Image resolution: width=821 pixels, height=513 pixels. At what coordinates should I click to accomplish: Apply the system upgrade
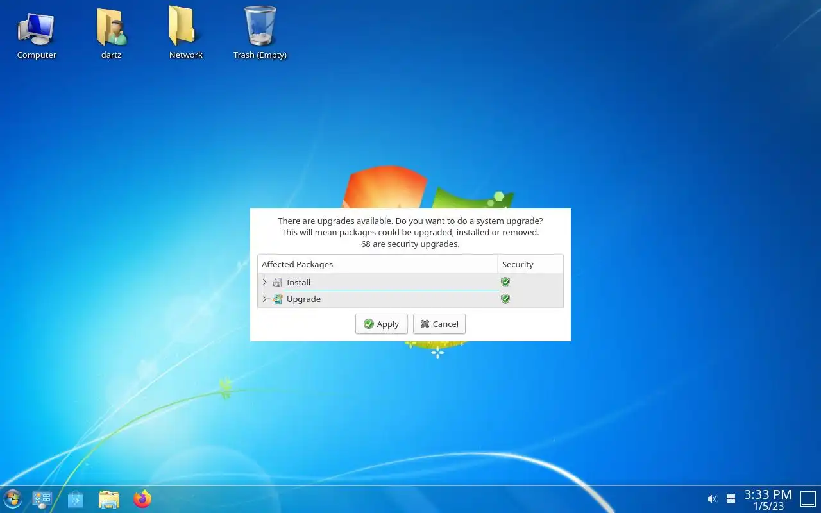click(382, 324)
